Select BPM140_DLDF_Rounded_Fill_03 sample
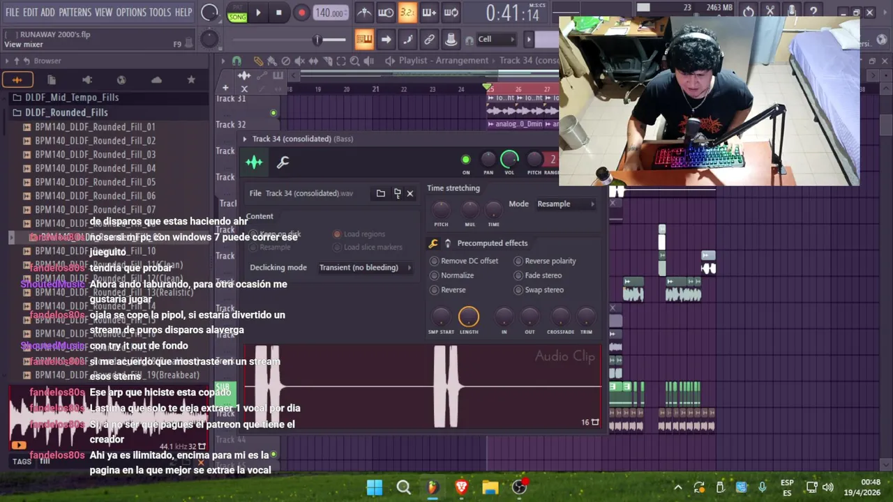The width and height of the screenshot is (893, 502). click(95, 154)
